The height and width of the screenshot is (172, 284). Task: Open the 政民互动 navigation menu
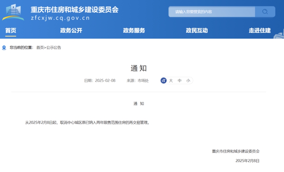(x=197, y=31)
